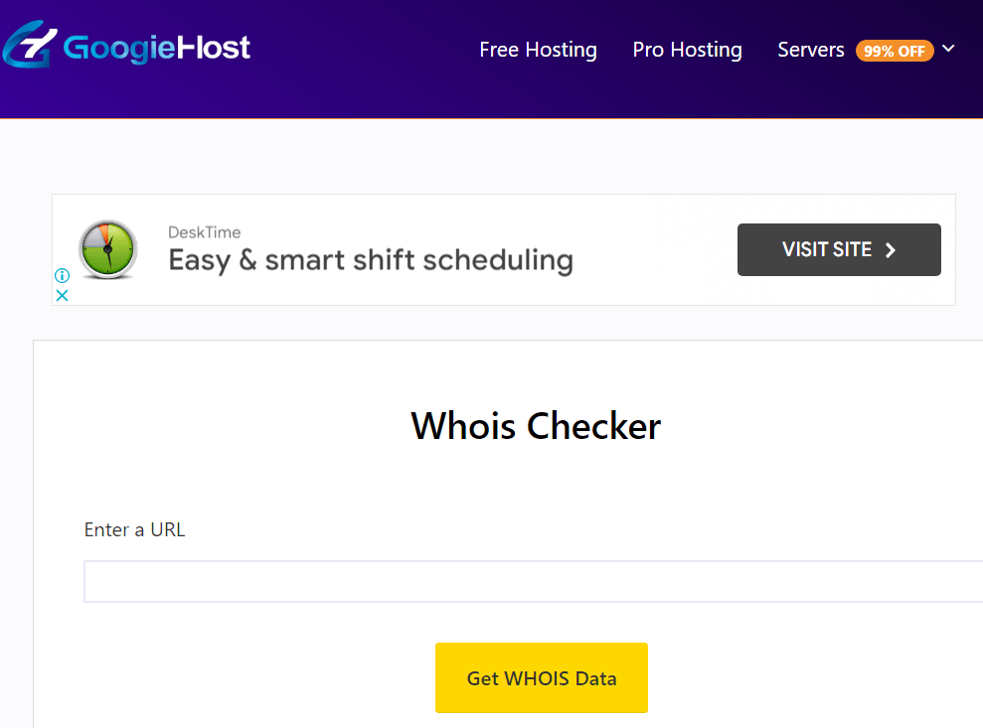Click the Easy & smart shift scheduling text
The width and height of the screenshot is (983, 728).
point(370,260)
